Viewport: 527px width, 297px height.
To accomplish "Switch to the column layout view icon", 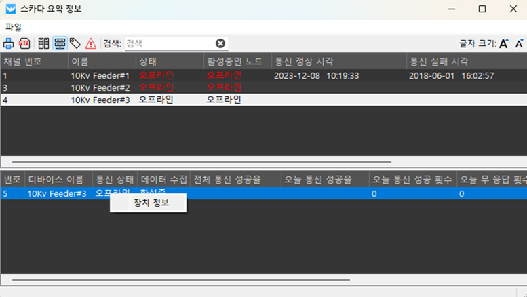I will pos(43,43).
